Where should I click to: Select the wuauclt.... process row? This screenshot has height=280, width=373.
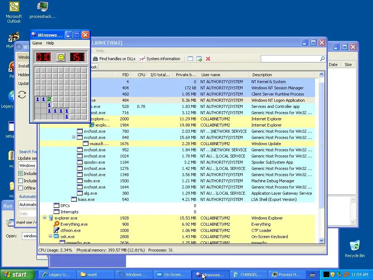coord(177,144)
